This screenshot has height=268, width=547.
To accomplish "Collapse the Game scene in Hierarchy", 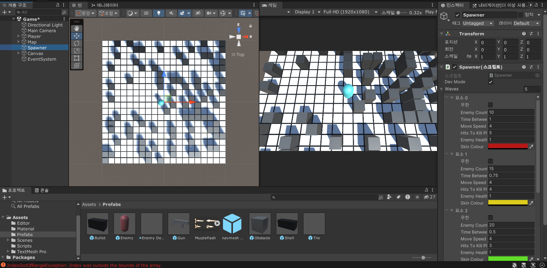I will [14, 19].
